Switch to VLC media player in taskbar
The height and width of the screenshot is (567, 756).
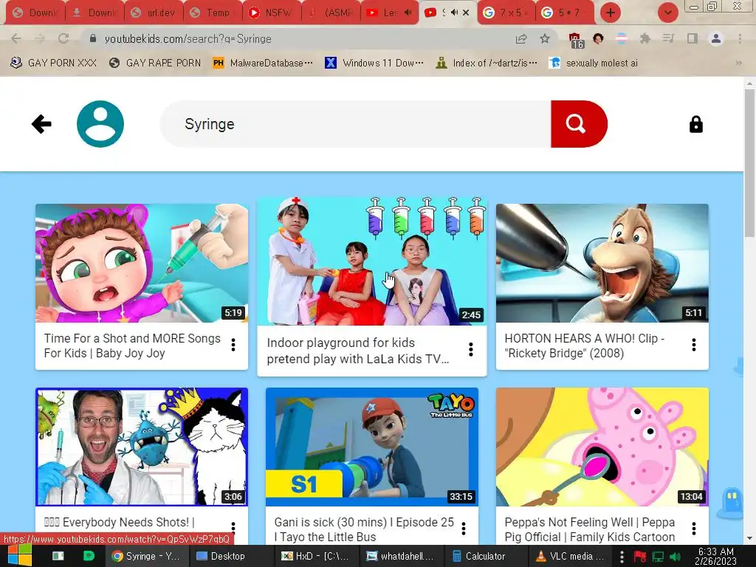[x=571, y=556]
